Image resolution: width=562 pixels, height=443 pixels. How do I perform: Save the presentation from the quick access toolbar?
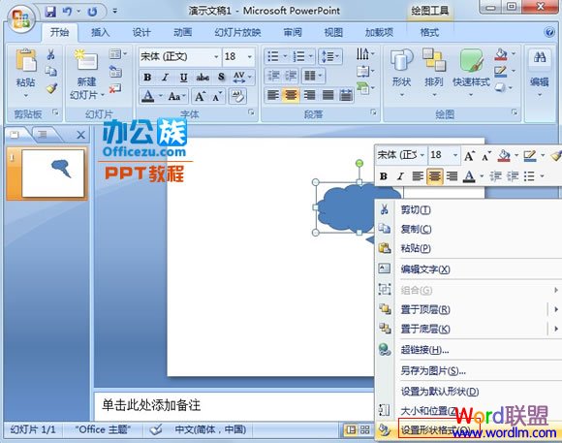tap(50, 12)
